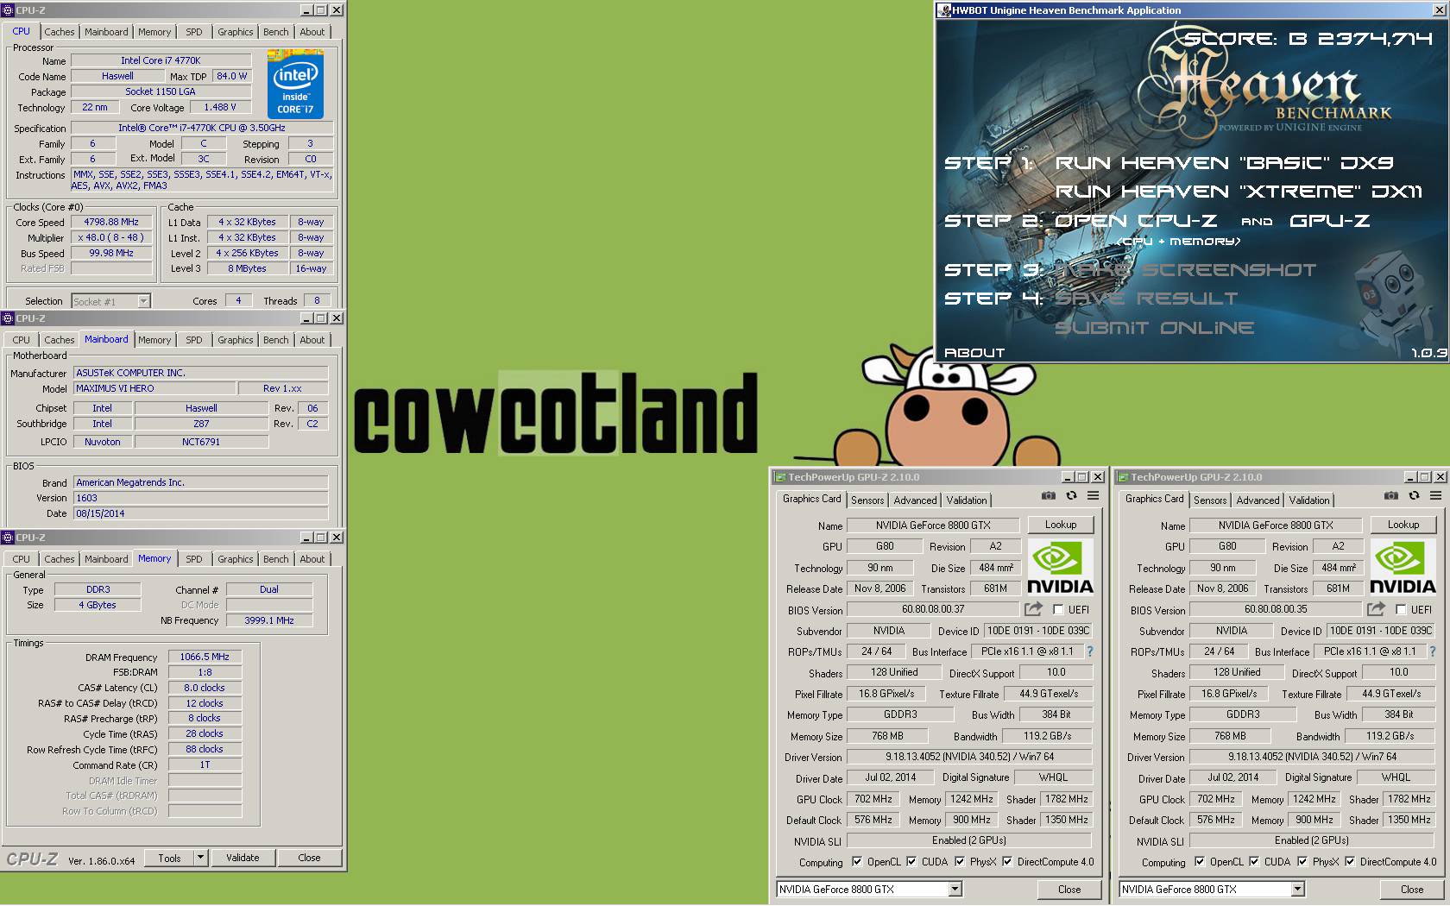Click the Core Speed value 4798.88 MHz
Image resolution: width=1450 pixels, height=906 pixels.
tap(112, 222)
